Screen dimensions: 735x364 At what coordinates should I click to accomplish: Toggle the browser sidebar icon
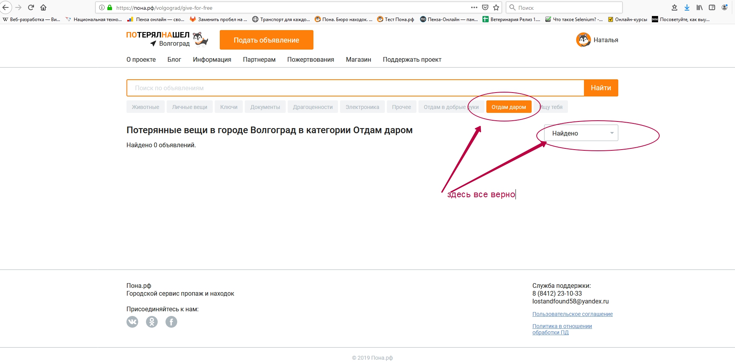tap(712, 7)
